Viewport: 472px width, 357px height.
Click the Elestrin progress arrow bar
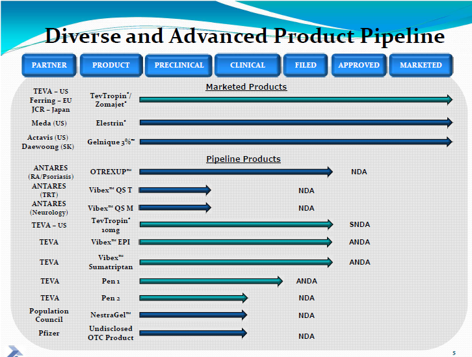[x=296, y=122]
